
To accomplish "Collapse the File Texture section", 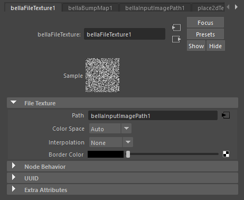I will 123,103.
